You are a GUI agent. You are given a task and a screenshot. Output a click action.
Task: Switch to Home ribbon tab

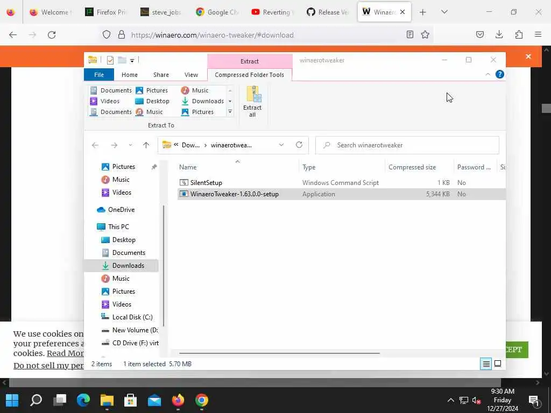pyautogui.click(x=130, y=74)
